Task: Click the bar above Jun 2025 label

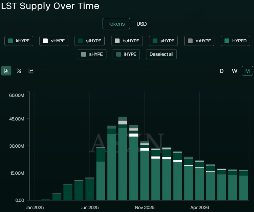Action: (x=90, y=189)
